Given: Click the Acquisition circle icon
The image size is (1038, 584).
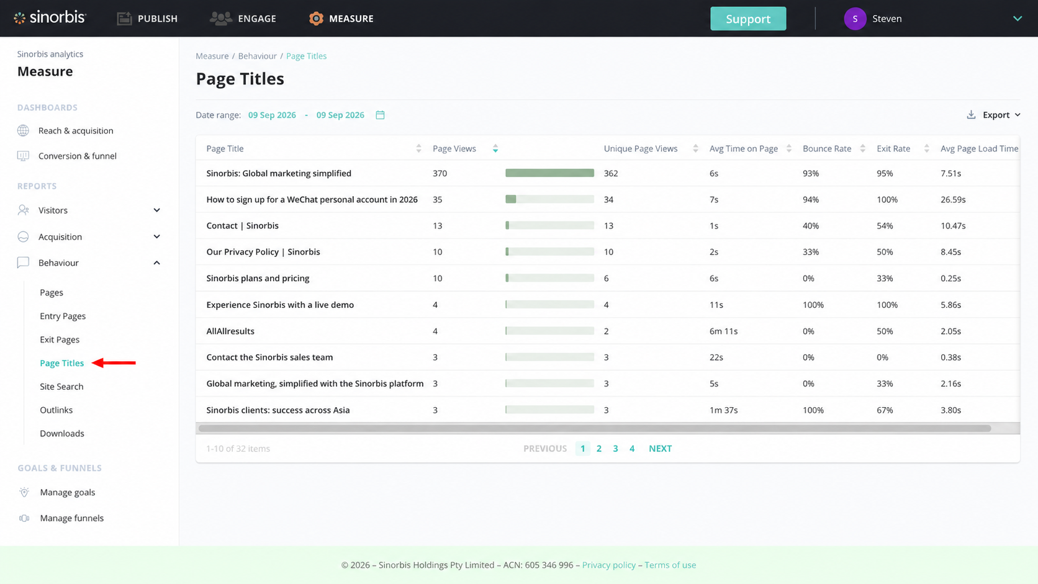Looking at the screenshot, I should (x=24, y=236).
